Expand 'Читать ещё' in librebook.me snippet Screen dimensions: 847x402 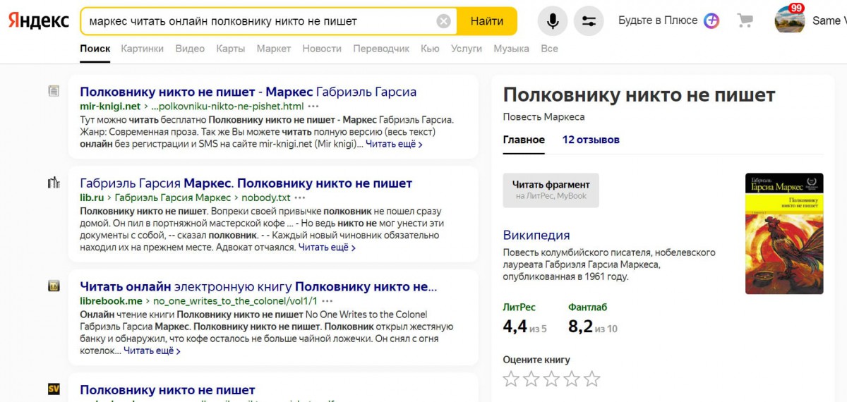pos(152,351)
